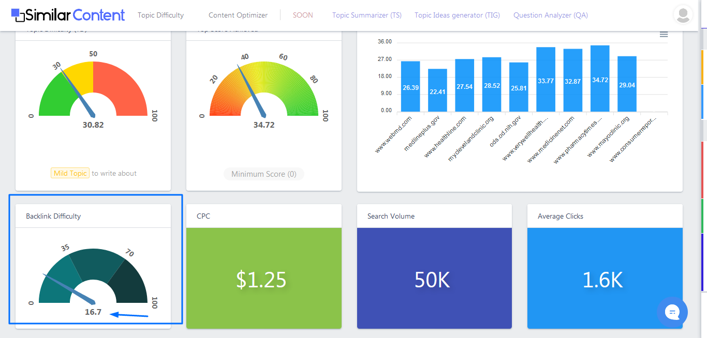This screenshot has width=707, height=338.
Task: Click the SimilarContent logo icon
Action: [x=18, y=15]
